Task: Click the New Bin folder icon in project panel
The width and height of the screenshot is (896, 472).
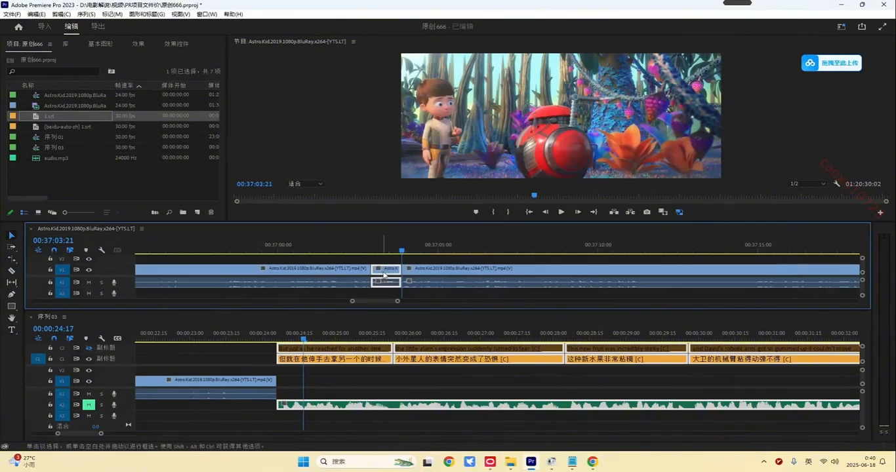Action: tap(183, 212)
